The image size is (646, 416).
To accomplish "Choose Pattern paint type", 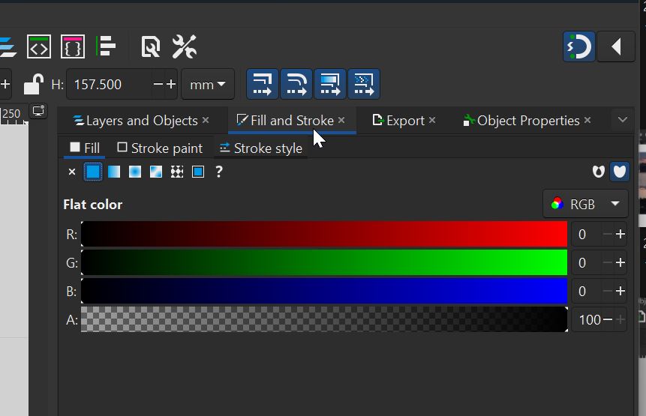I will (177, 172).
